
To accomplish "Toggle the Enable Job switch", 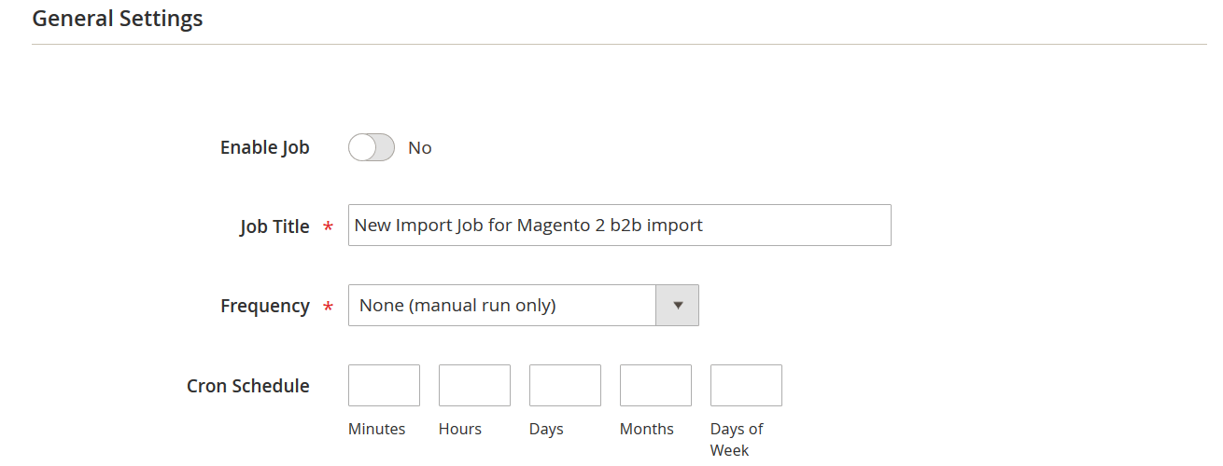I will point(372,147).
